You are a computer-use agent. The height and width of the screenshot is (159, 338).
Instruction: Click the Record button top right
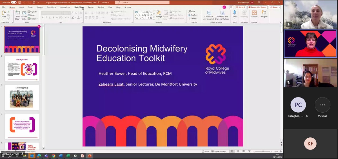click(x=241, y=7)
